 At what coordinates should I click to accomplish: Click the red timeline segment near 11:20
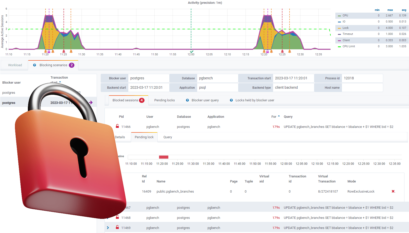pyautogui.click(x=163, y=157)
